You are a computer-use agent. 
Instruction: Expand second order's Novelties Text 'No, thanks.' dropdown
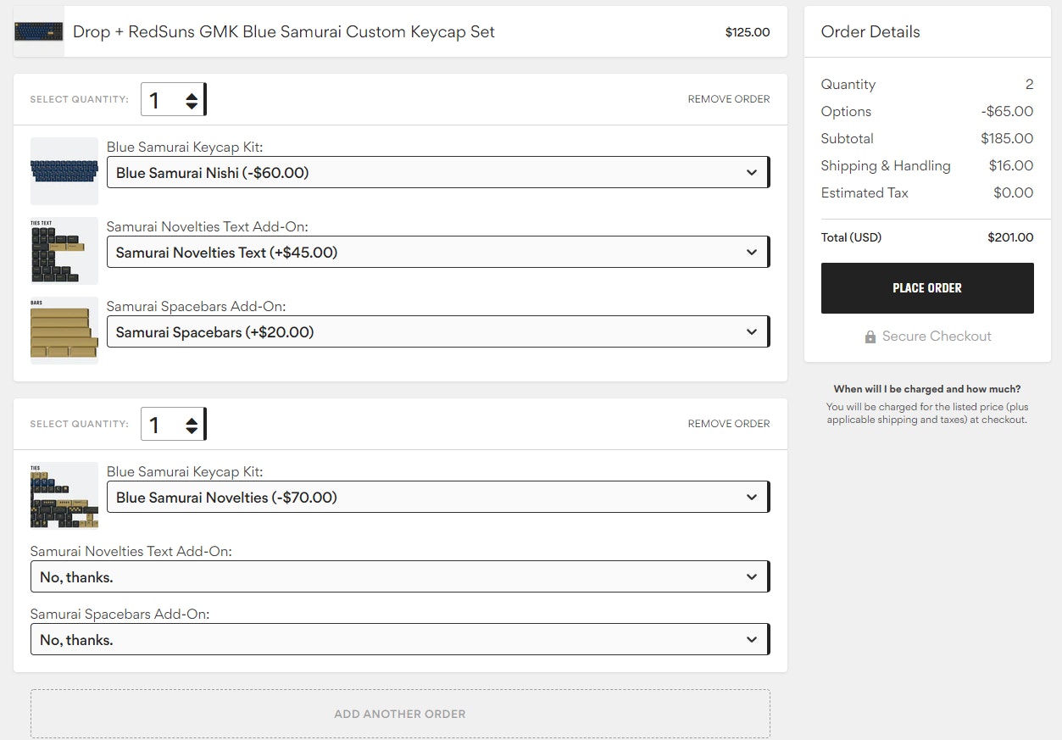pos(399,577)
